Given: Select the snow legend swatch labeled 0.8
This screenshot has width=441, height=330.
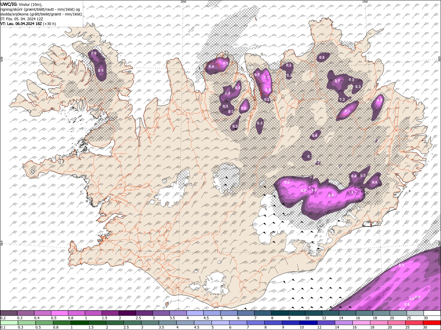Looking at the screenshot, I should point(76,313).
